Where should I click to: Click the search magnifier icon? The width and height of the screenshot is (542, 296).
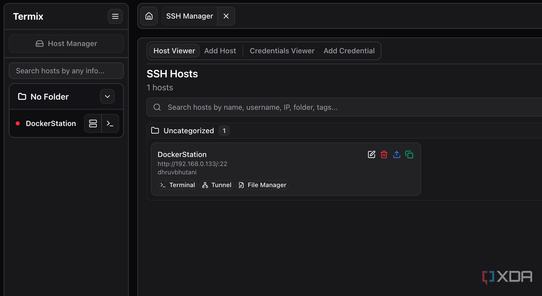[x=157, y=107]
